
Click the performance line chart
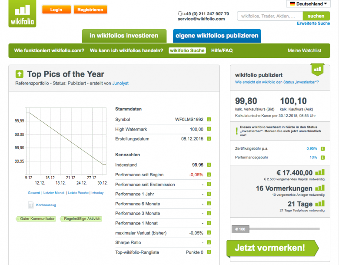(66, 141)
